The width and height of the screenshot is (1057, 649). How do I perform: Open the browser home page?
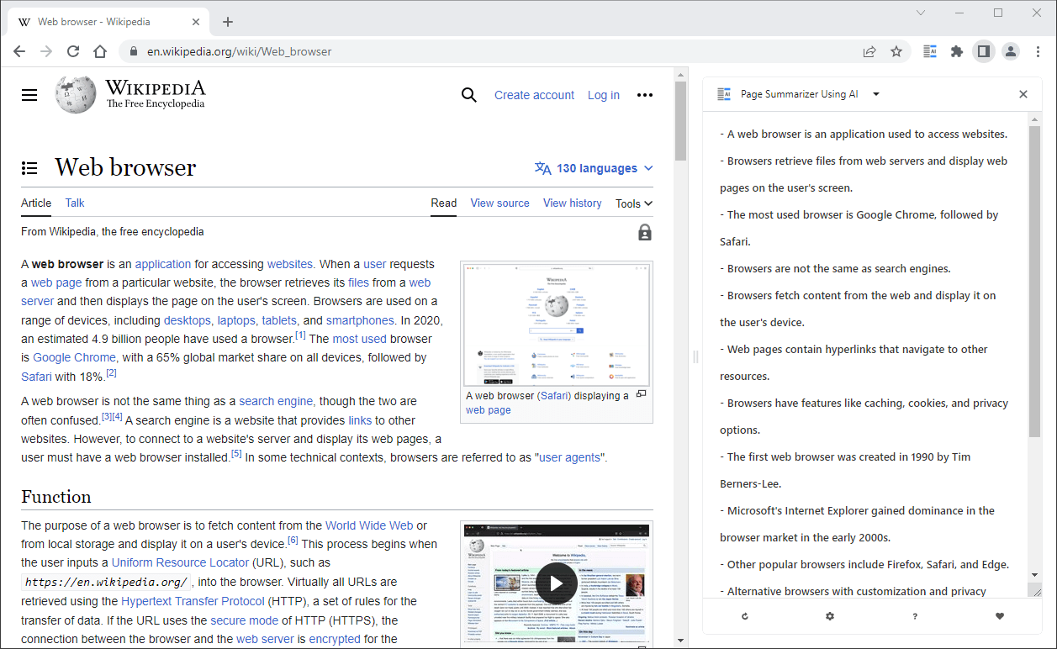(x=100, y=51)
